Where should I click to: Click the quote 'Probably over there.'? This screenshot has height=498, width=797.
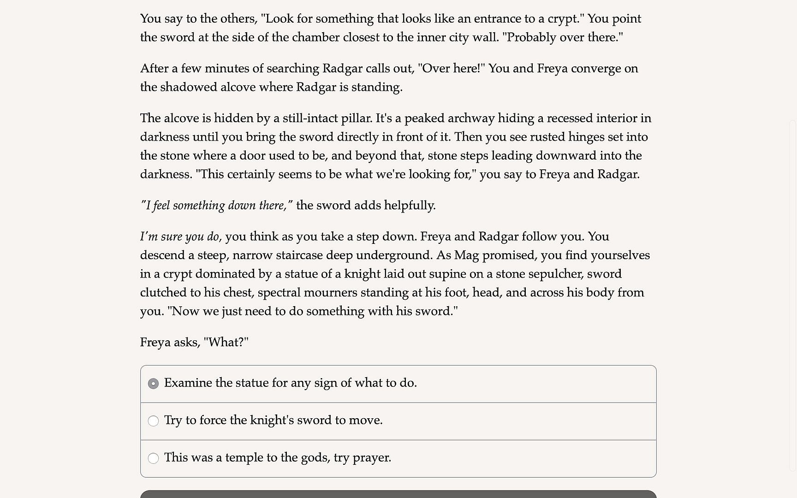coord(562,37)
